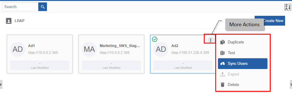The width and height of the screenshot is (292, 104).
Task: Click the green checkmark on the Ad2 card
Action: pos(155,39)
